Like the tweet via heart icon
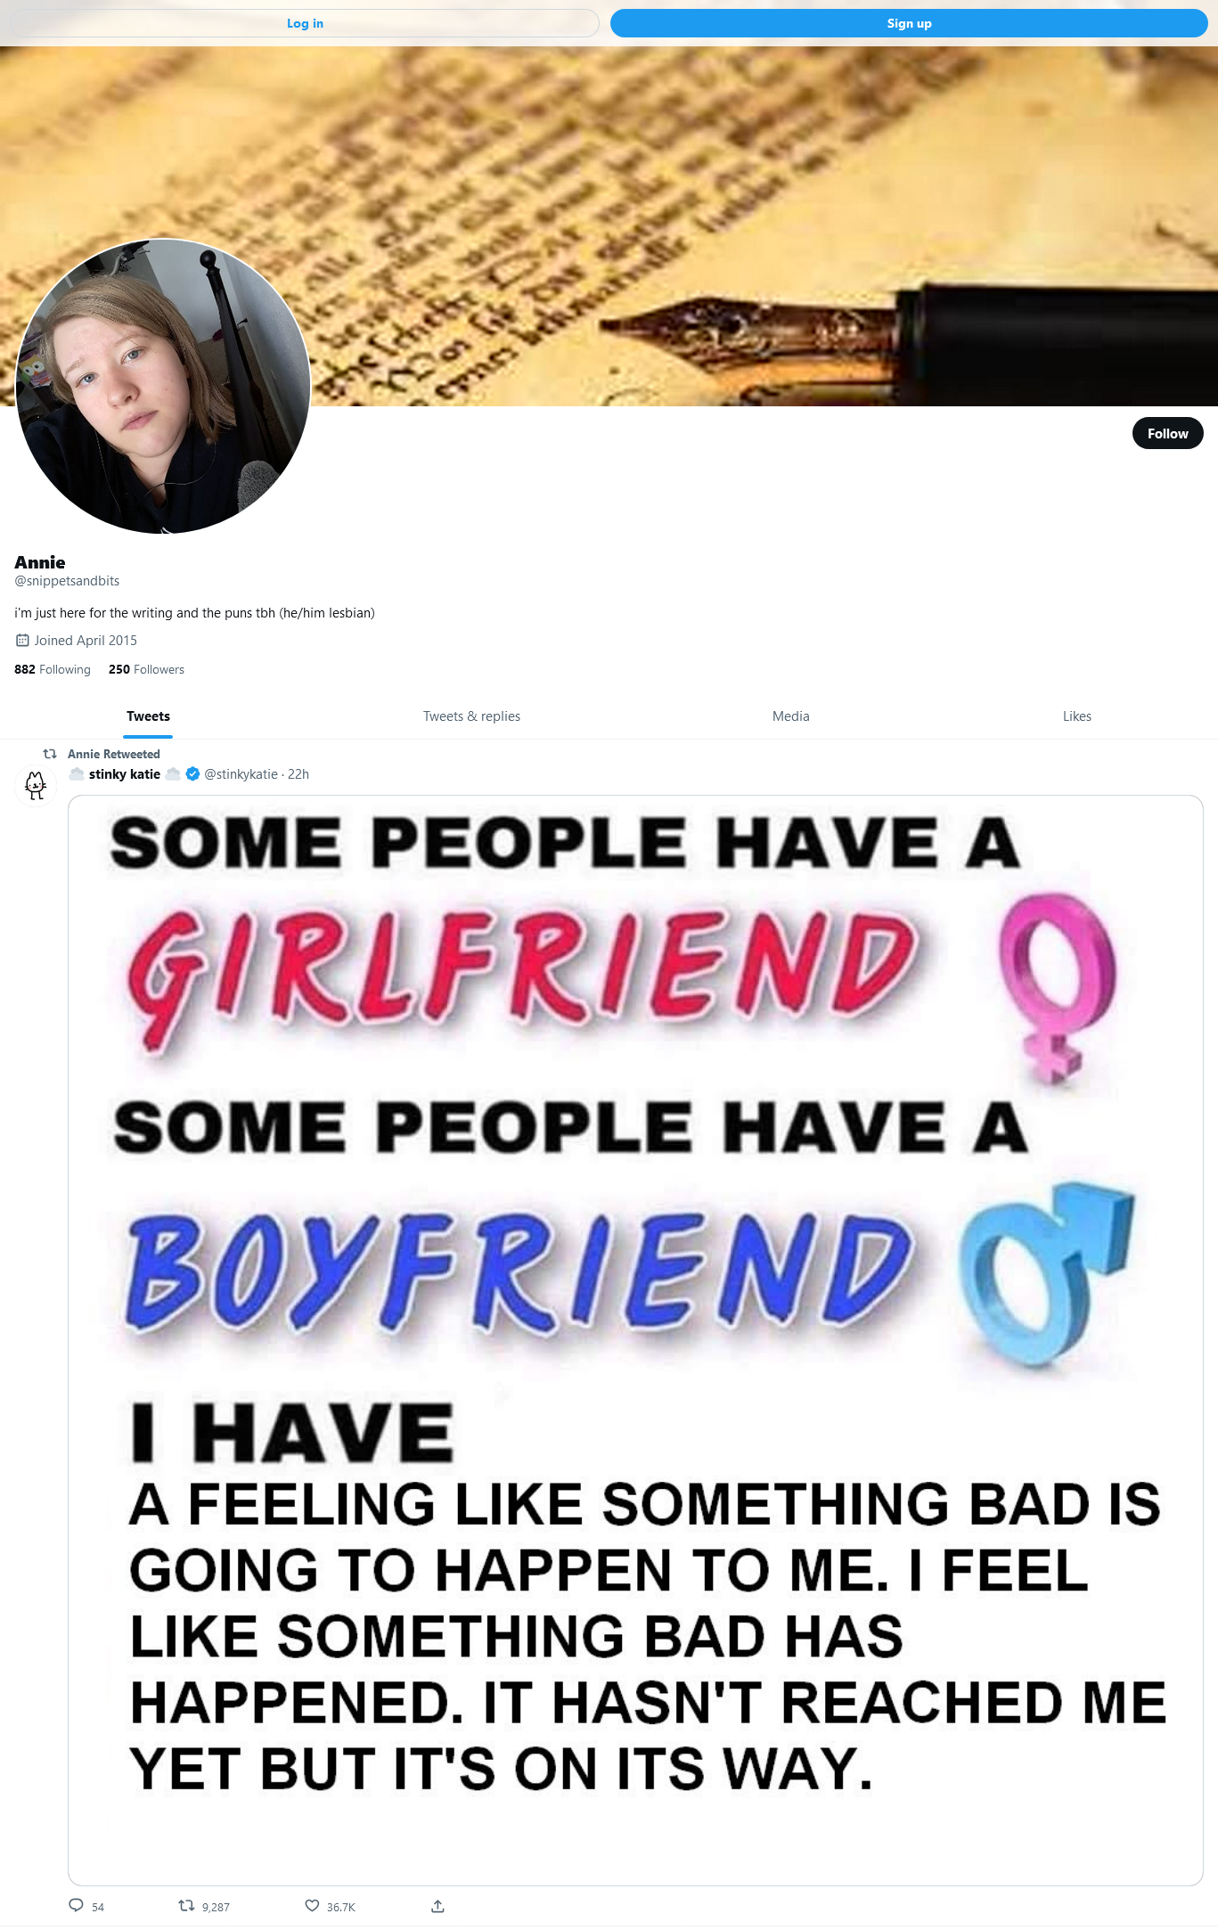The image size is (1218, 1930). pos(312,1905)
